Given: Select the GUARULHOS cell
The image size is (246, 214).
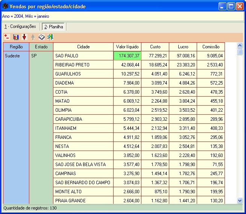Looking at the screenshot, I should point(83,74).
